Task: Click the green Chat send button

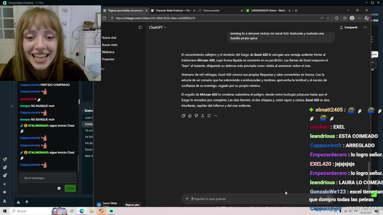Action: pyautogui.click(x=70, y=188)
